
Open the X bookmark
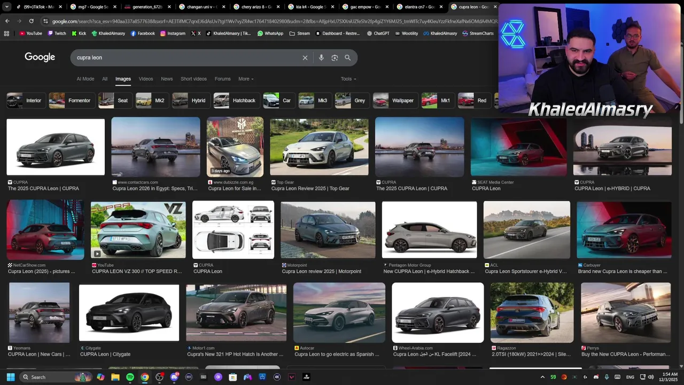click(x=196, y=33)
